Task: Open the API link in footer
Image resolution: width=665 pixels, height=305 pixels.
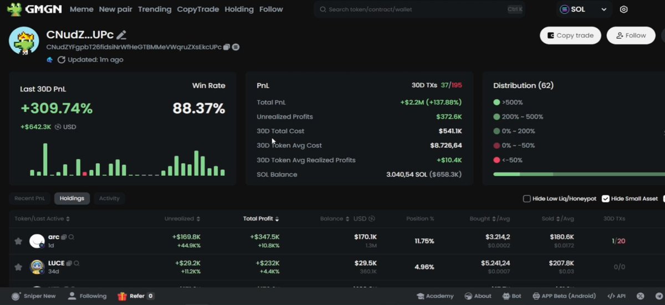Action: tap(617, 296)
